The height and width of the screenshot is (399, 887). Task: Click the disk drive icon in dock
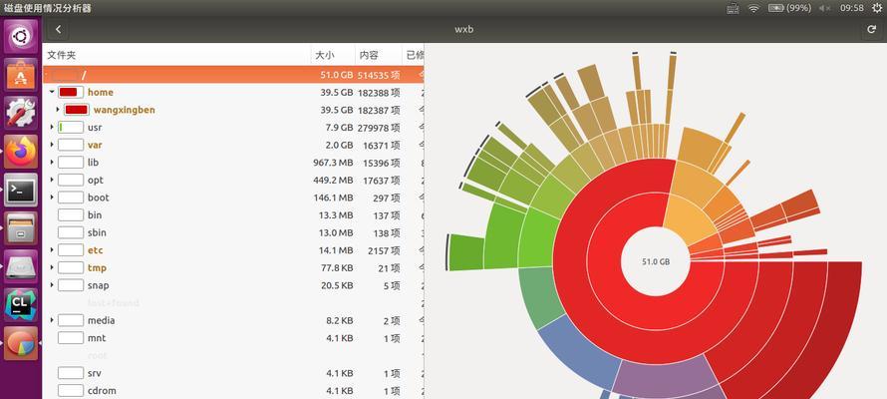tap(20, 266)
